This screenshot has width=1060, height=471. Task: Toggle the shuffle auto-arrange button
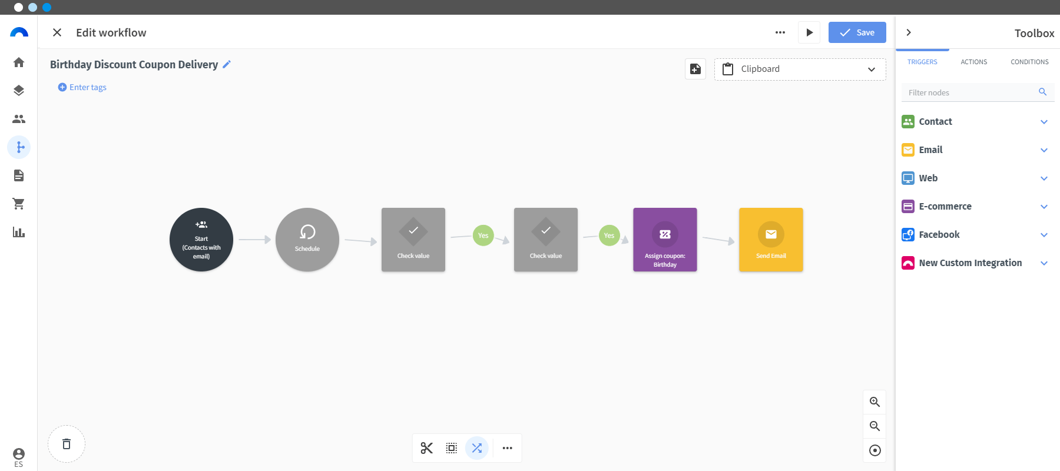pyautogui.click(x=477, y=448)
